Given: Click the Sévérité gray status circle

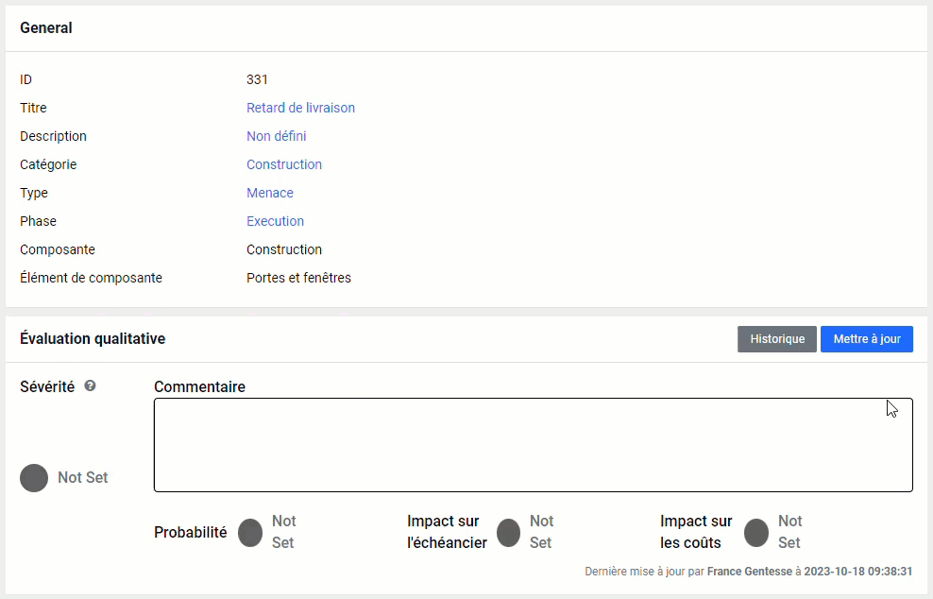Looking at the screenshot, I should coord(34,478).
